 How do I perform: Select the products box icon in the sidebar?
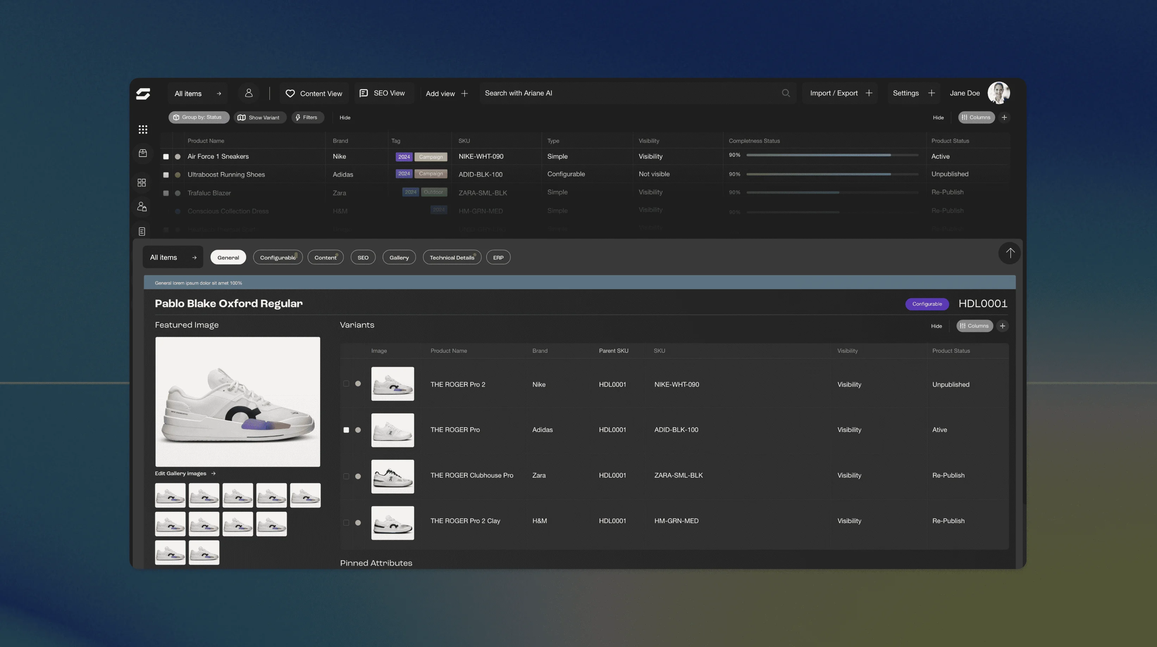pos(143,153)
